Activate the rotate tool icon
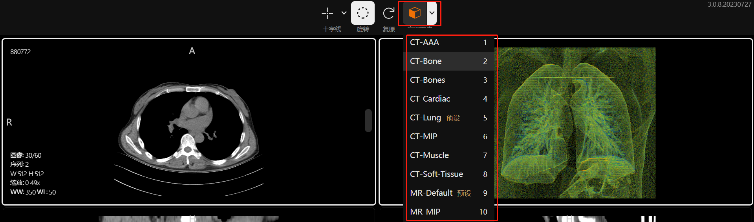Viewport: 754px width, 222px height. pyautogui.click(x=362, y=13)
